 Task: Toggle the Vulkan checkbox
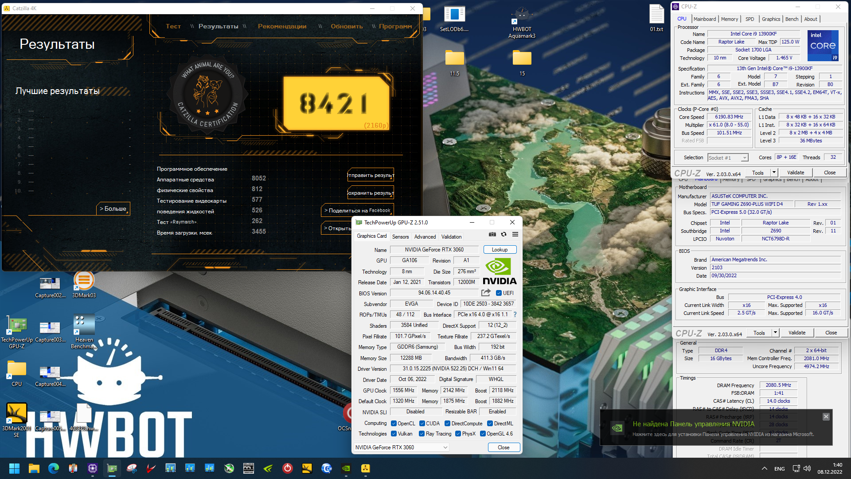[x=394, y=434]
